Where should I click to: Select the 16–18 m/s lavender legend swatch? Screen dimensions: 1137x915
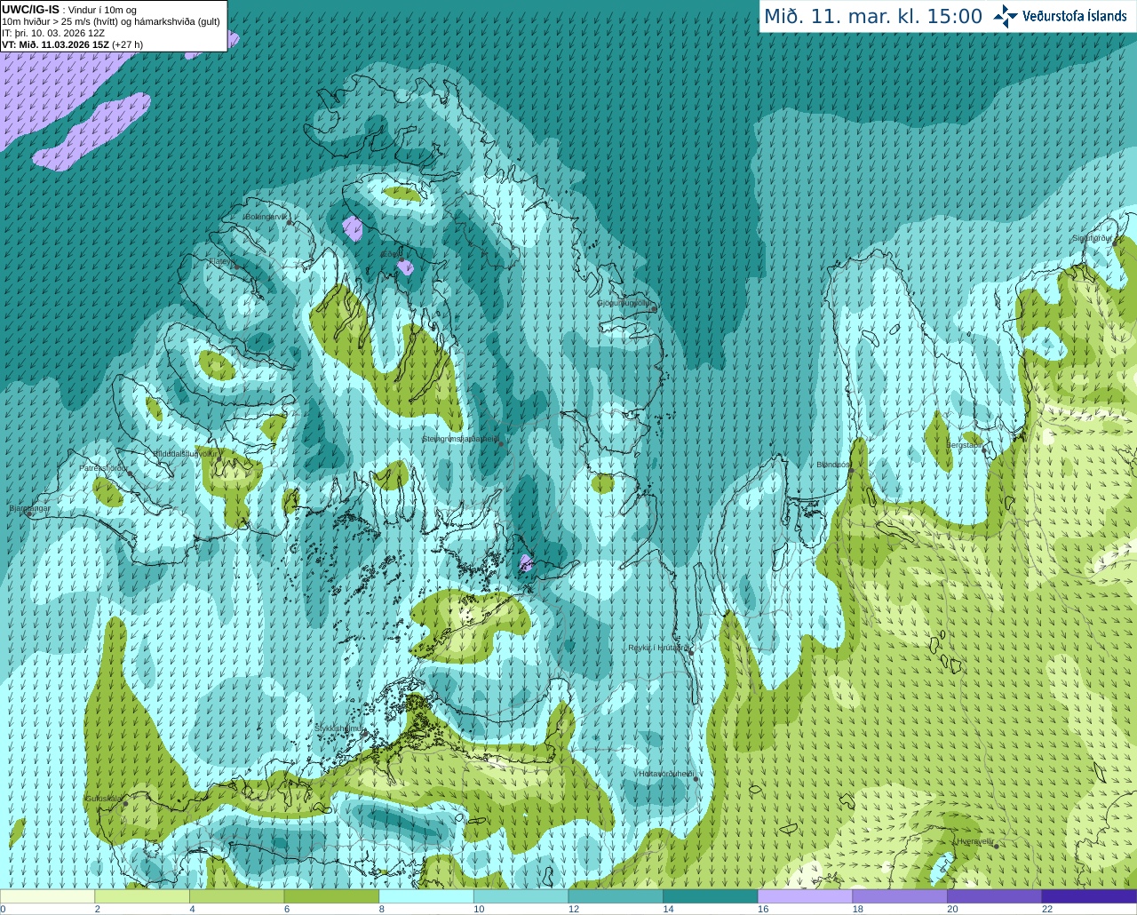point(805,896)
